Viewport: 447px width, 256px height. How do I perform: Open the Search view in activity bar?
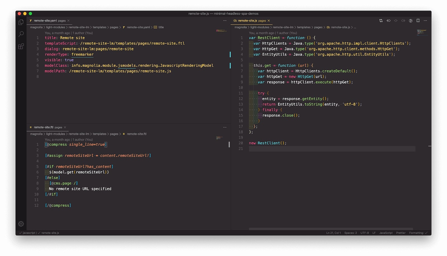(x=21, y=34)
